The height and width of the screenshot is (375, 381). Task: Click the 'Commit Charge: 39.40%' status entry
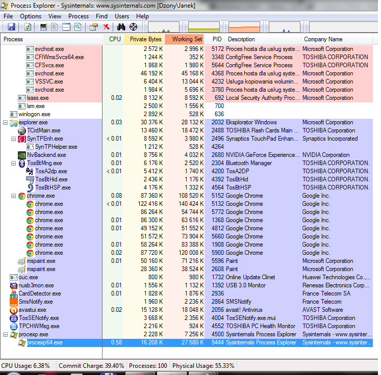(x=91, y=366)
